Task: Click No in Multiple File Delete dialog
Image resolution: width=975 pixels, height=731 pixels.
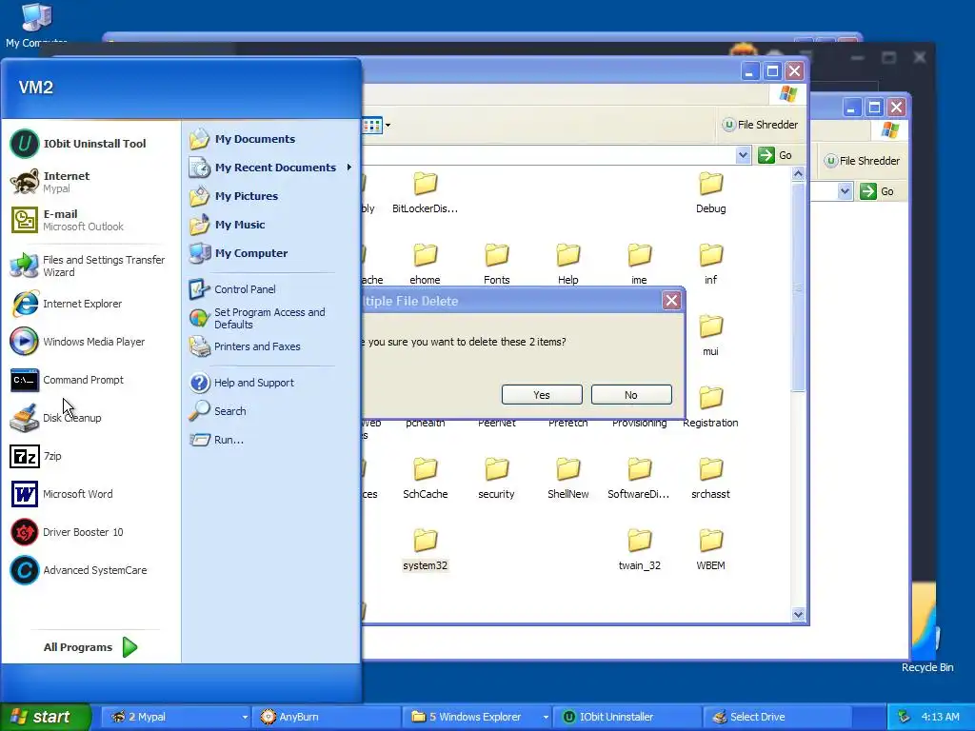Action: [631, 395]
